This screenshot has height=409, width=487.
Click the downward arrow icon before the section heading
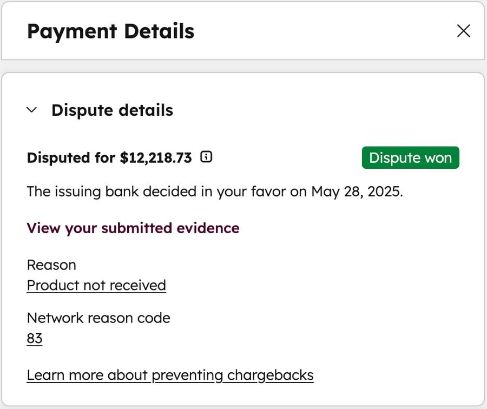tap(32, 110)
